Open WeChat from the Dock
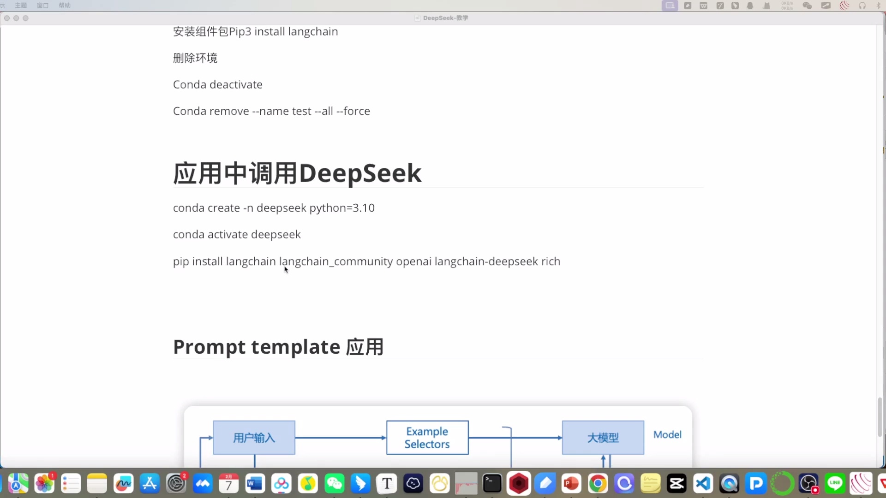The image size is (886, 498). coord(335,483)
